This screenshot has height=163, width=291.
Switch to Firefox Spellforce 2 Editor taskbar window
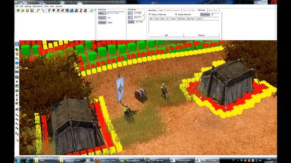tap(105, 160)
